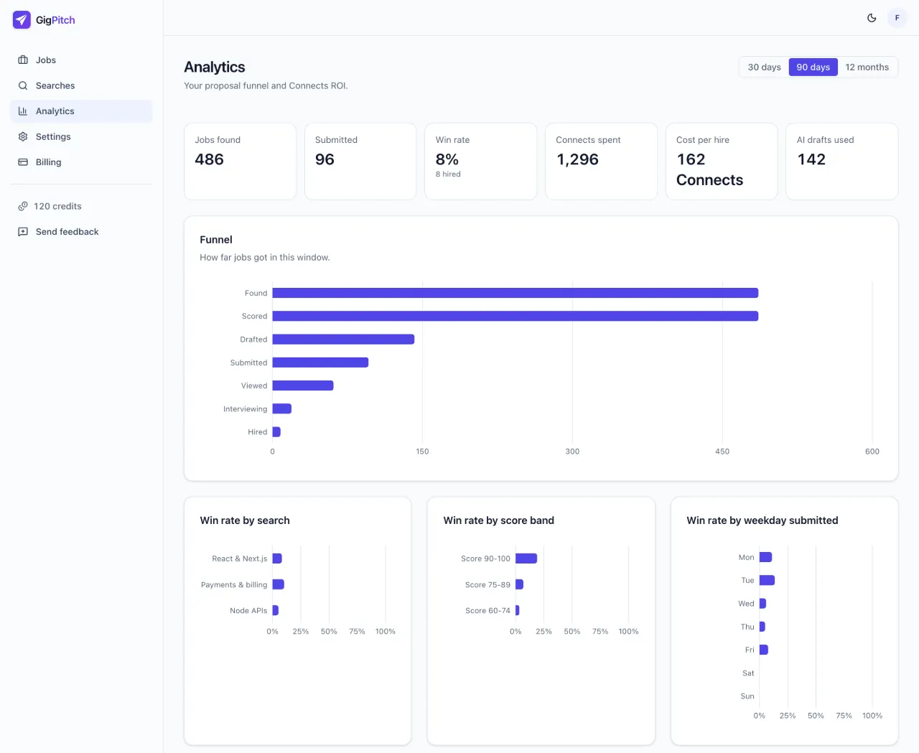
Task: Click the Analytics bar chart icon
Action: tap(23, 111)
